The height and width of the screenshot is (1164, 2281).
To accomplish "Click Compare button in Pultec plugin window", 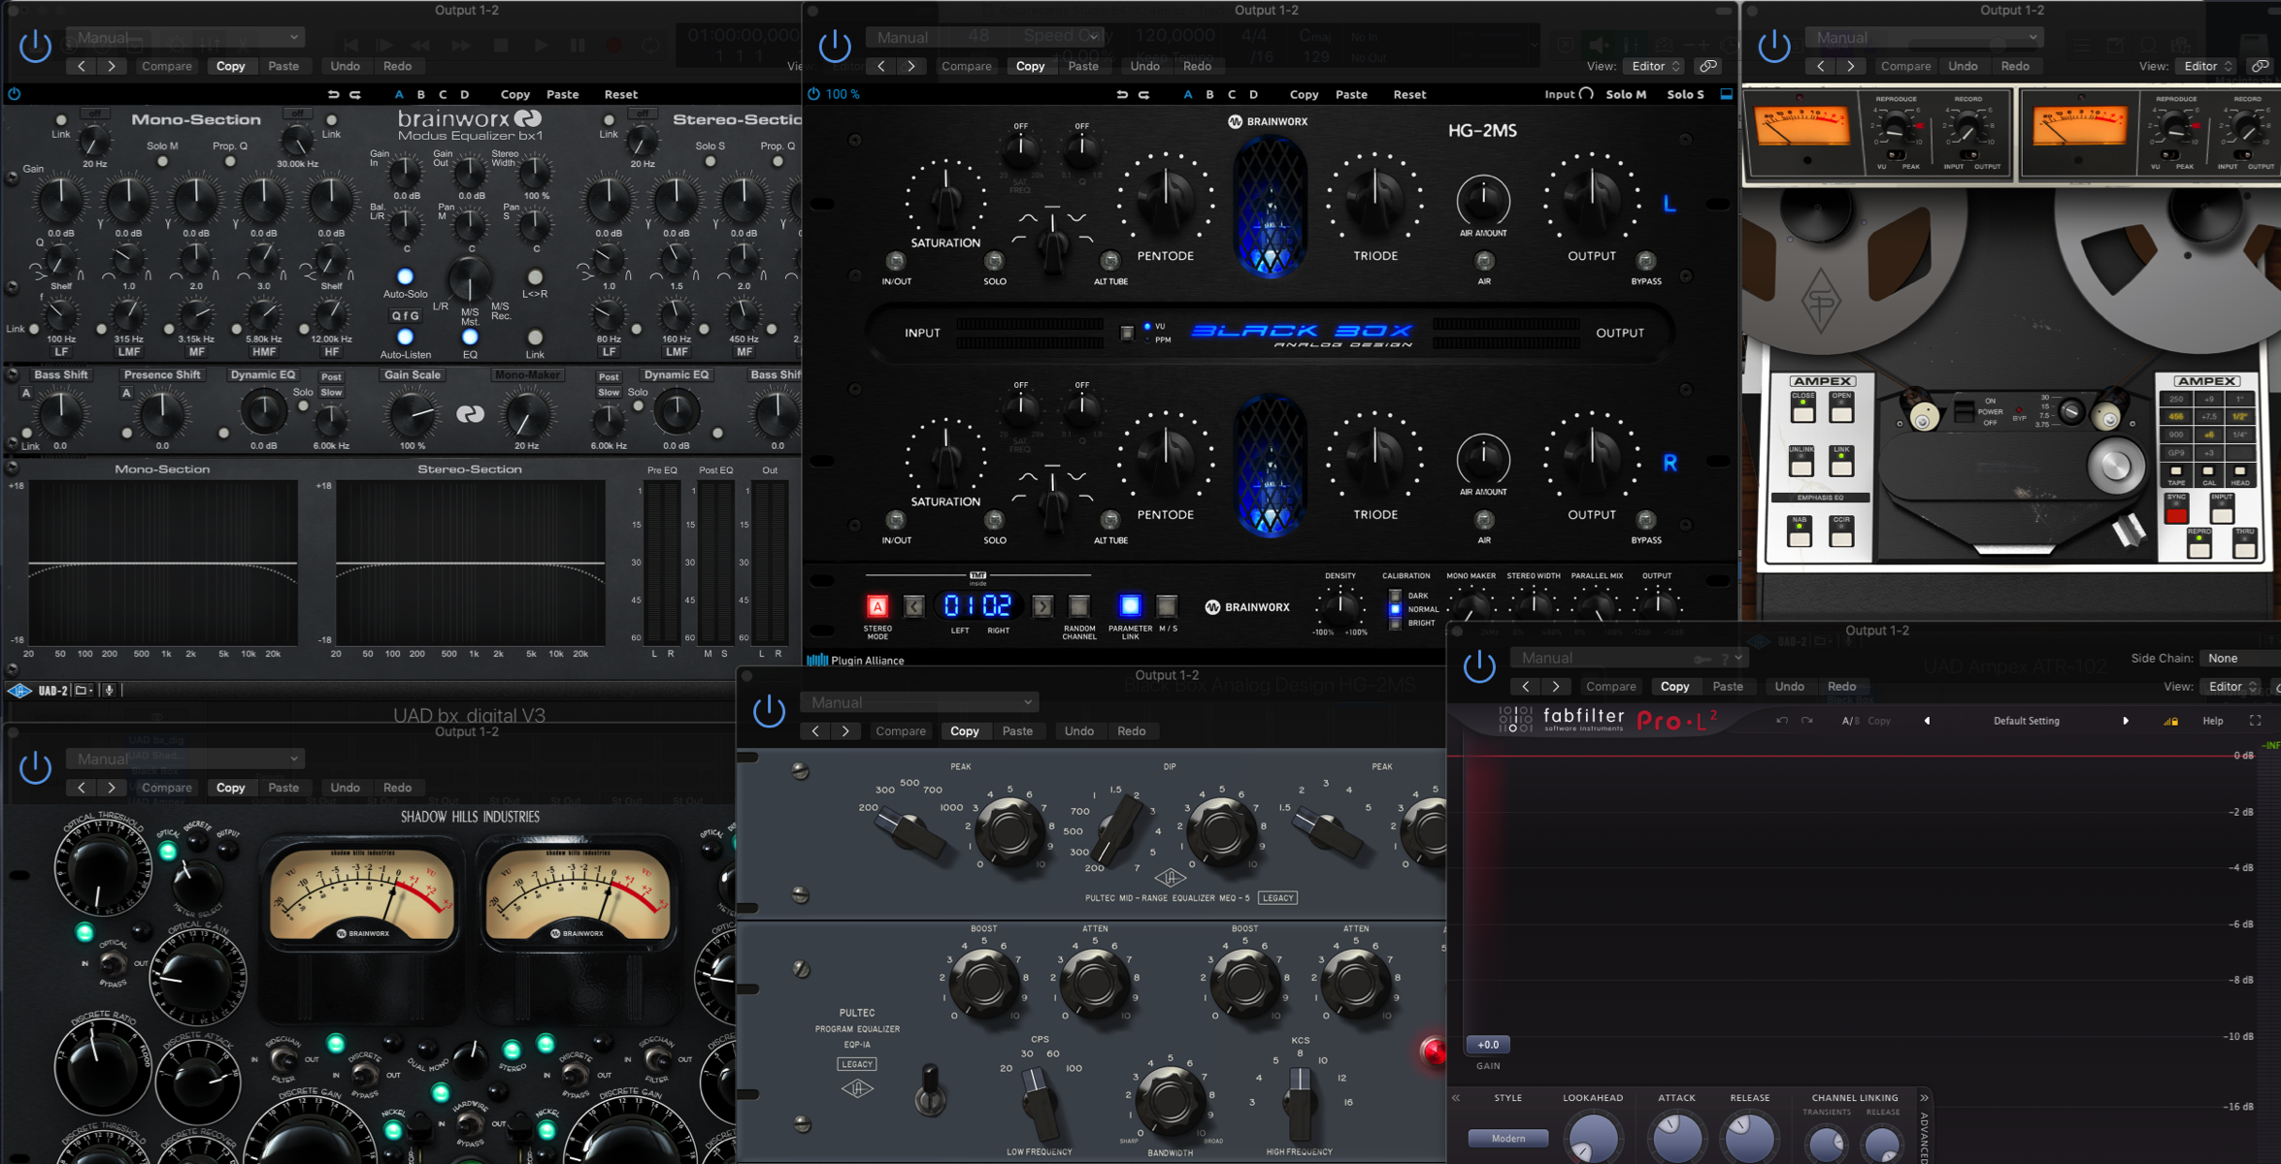I will [900, 730].
